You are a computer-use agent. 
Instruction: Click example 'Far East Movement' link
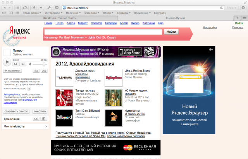coord(87,37)
